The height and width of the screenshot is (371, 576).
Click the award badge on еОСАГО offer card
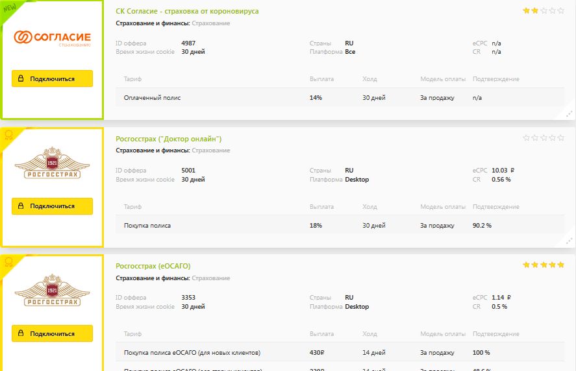point(9,263)
